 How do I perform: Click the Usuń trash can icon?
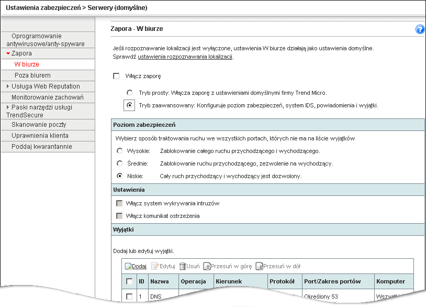183,266
